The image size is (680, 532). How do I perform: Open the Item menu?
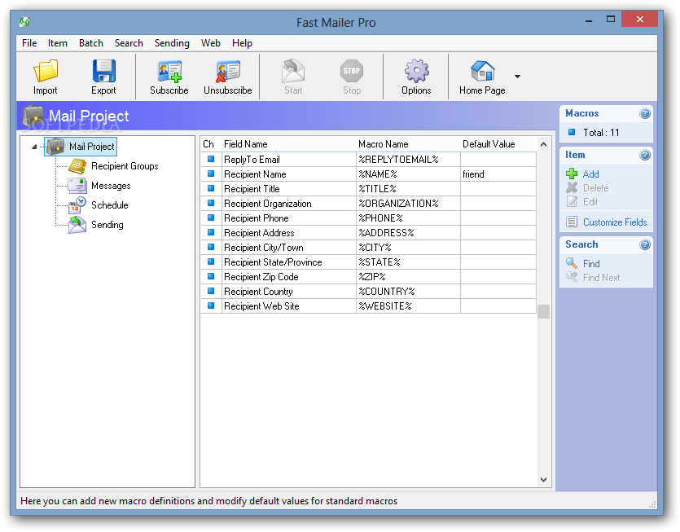[x=58, y=43]
